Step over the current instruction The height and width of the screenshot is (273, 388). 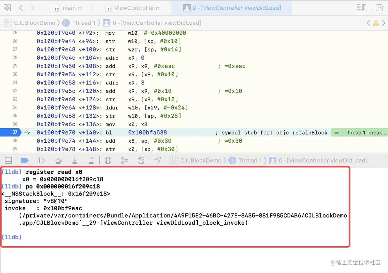point(58,160)
